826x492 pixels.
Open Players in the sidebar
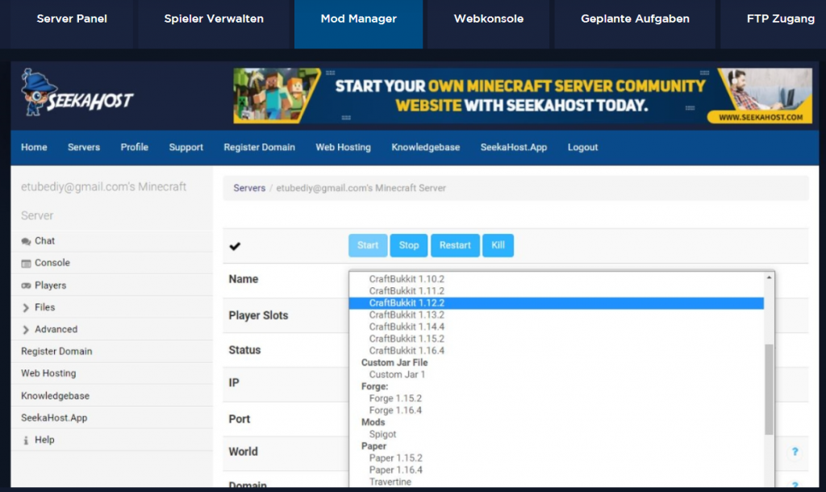click(x=51, y=286)
